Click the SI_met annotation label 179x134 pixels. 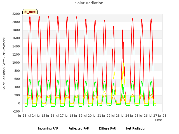30,12
